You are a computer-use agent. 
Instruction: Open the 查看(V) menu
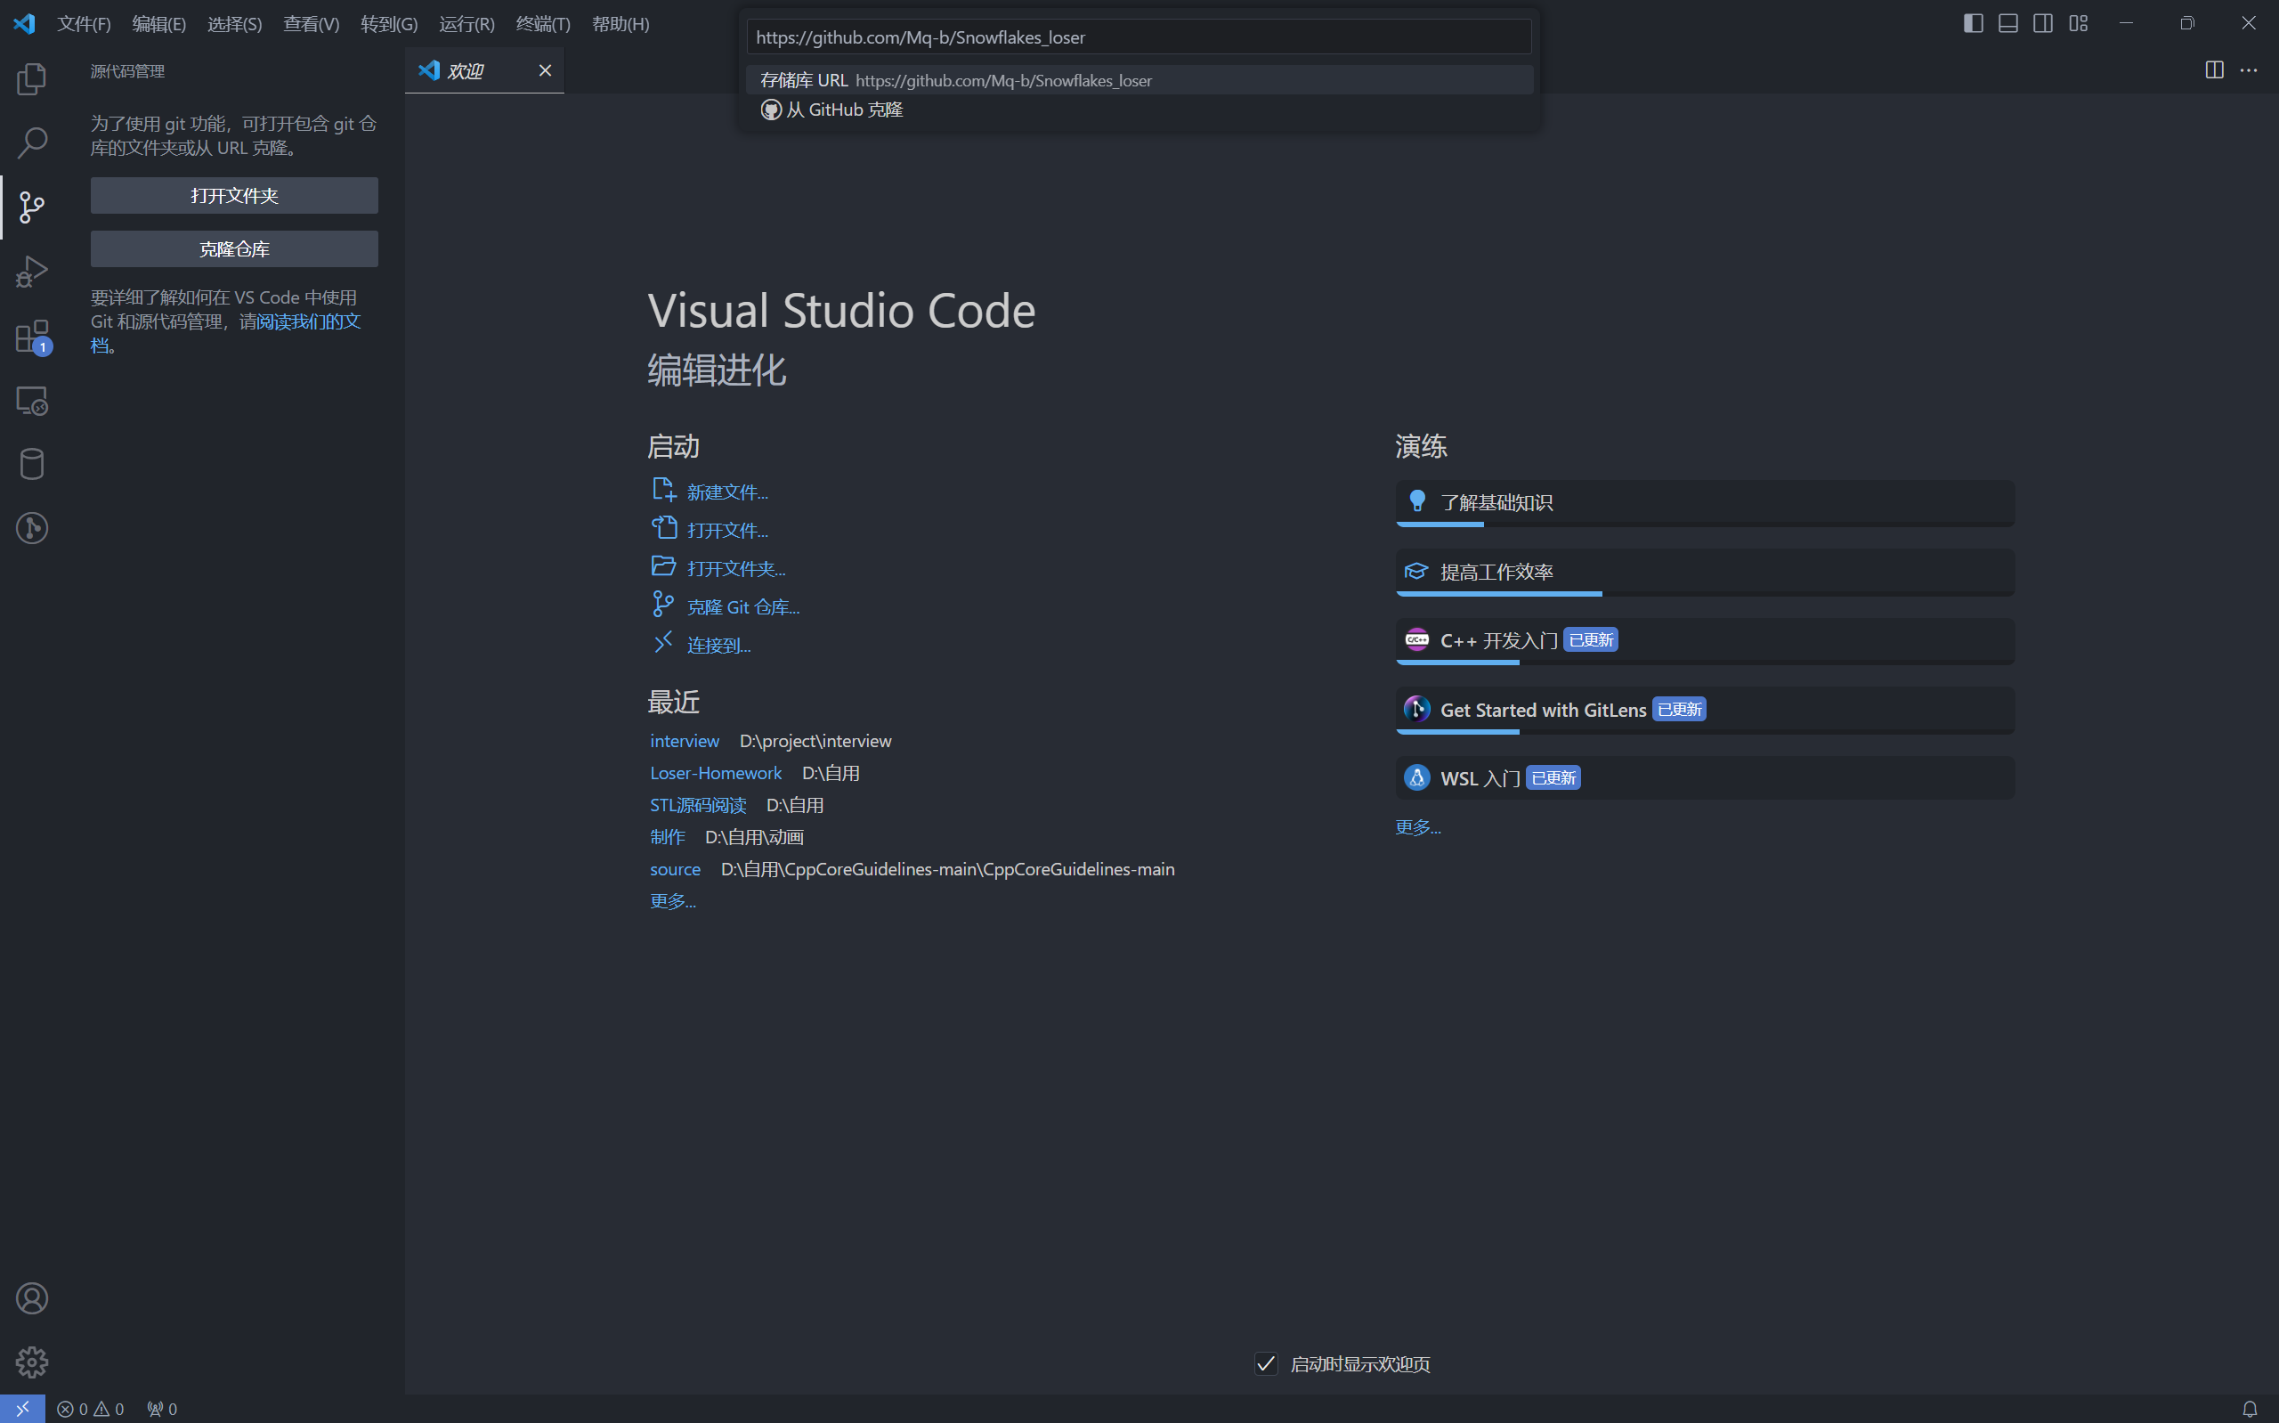[312, 23]
